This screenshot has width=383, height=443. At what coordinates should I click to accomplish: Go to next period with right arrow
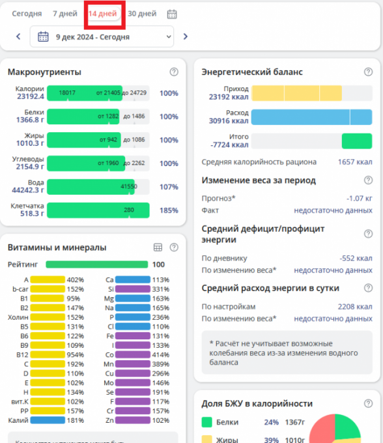(x=185, y=36)
